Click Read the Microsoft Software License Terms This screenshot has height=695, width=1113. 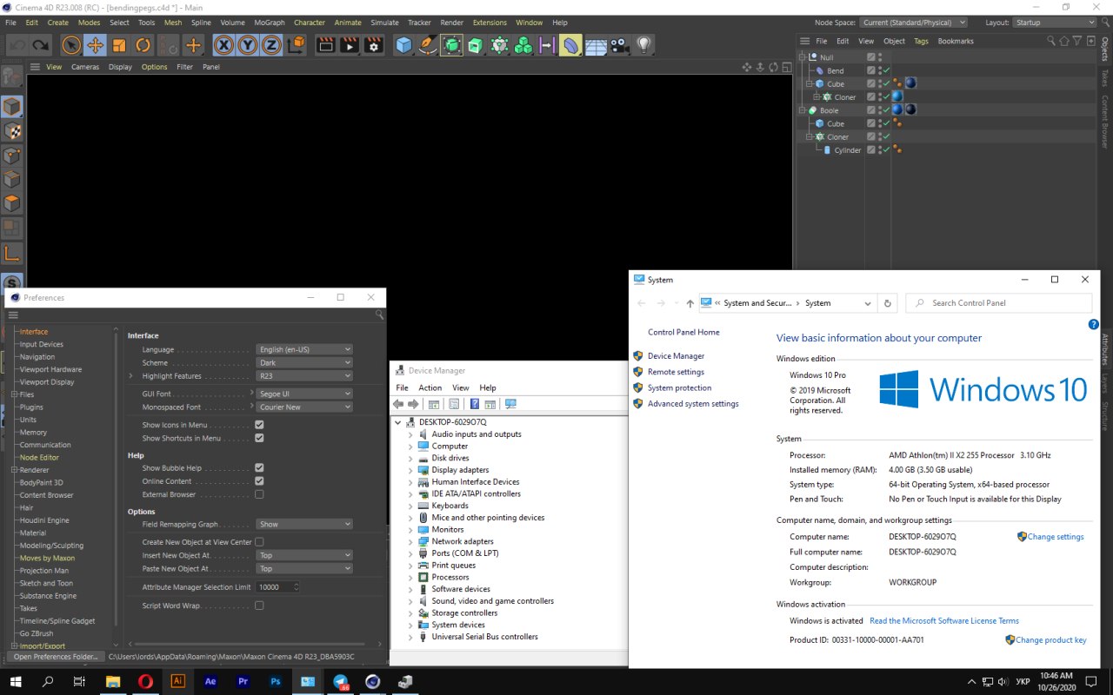tap(944, 621)
